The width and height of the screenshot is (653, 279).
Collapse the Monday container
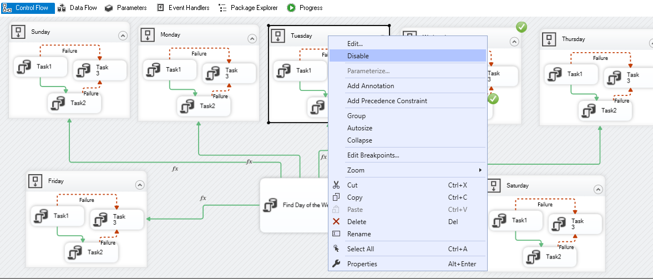[252, 39]
